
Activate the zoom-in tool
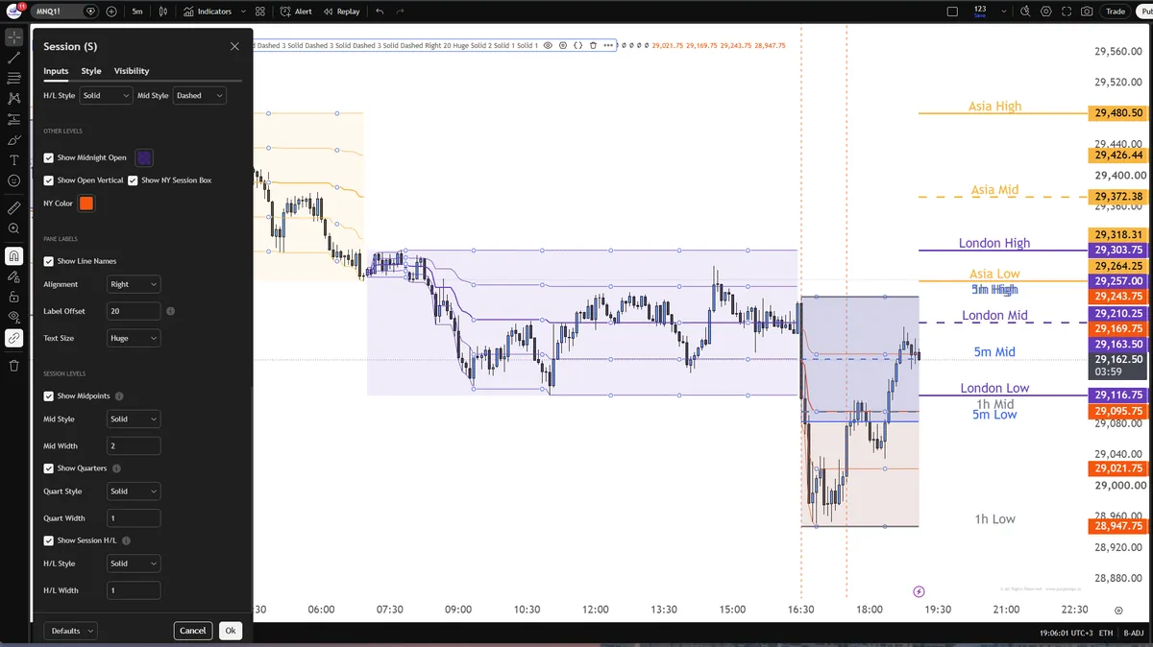tap(13, 228)
